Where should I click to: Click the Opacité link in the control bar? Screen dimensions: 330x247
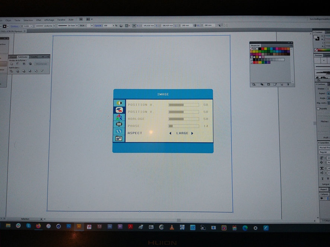(x=98, y=26)
